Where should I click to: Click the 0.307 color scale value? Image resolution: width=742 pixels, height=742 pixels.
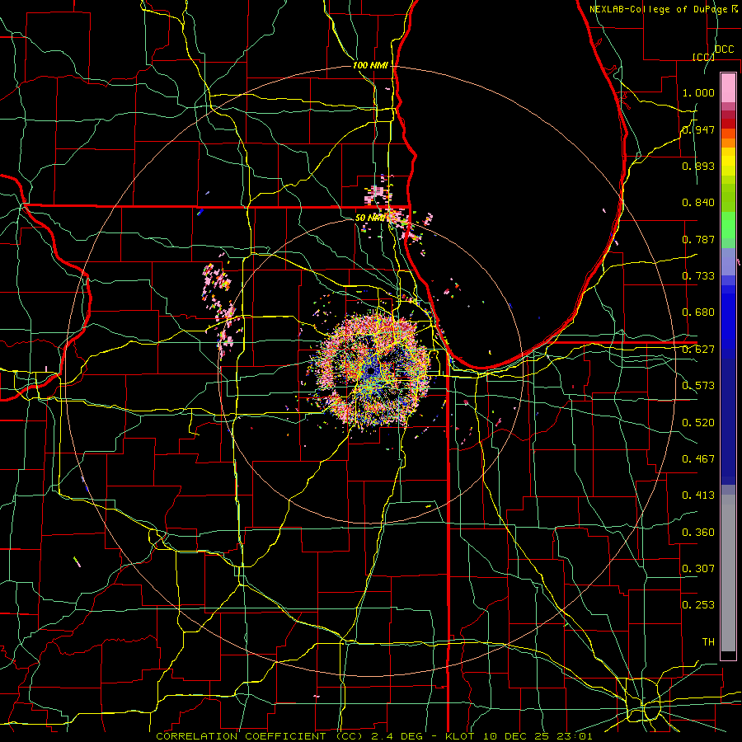pyautogui.click(x=698, y=569)
